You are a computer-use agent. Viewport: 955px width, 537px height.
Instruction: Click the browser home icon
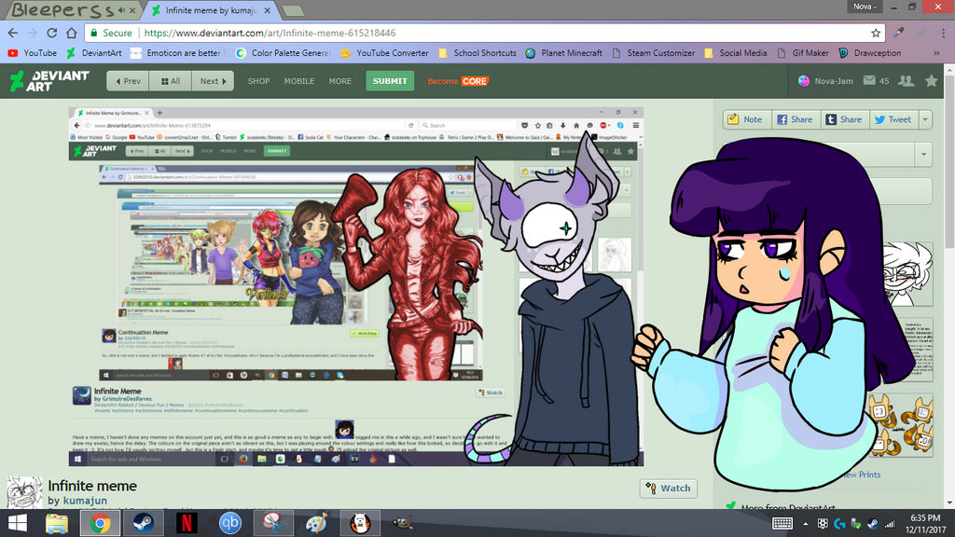click(x=71, y=33)
